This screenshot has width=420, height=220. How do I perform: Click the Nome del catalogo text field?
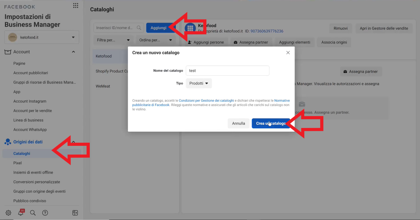tap(227, 71)
